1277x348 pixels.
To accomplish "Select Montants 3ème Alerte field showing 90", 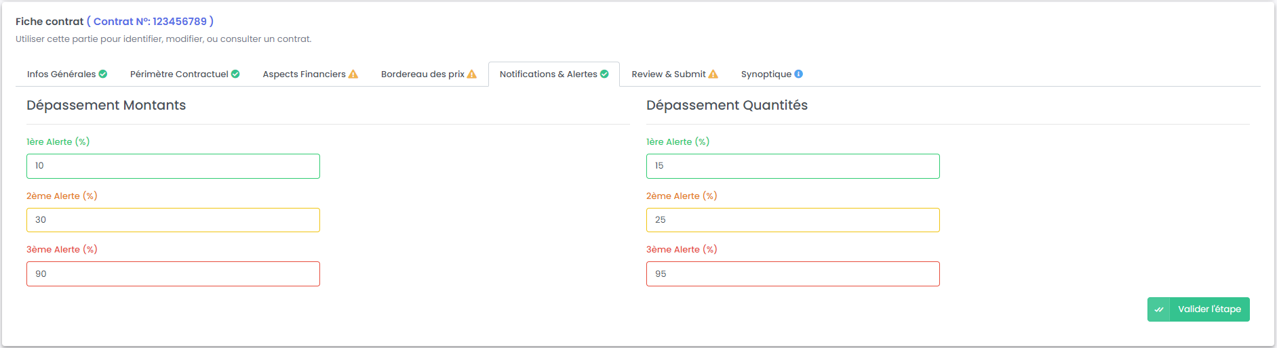I will [x=173, y=274].
